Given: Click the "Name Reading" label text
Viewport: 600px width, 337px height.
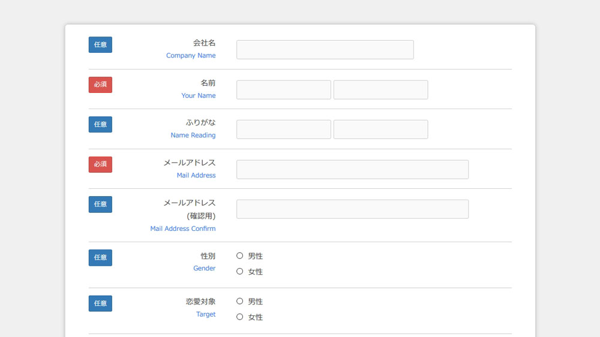Looking at the screenshot, I should (x=193, y=135).
